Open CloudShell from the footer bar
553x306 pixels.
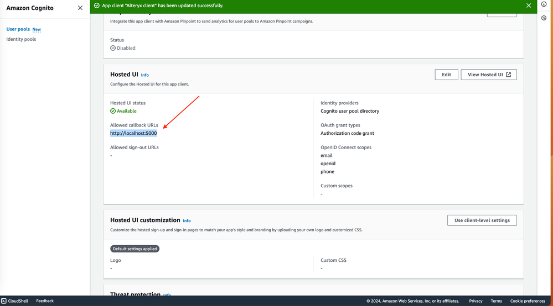click(14, 301)
